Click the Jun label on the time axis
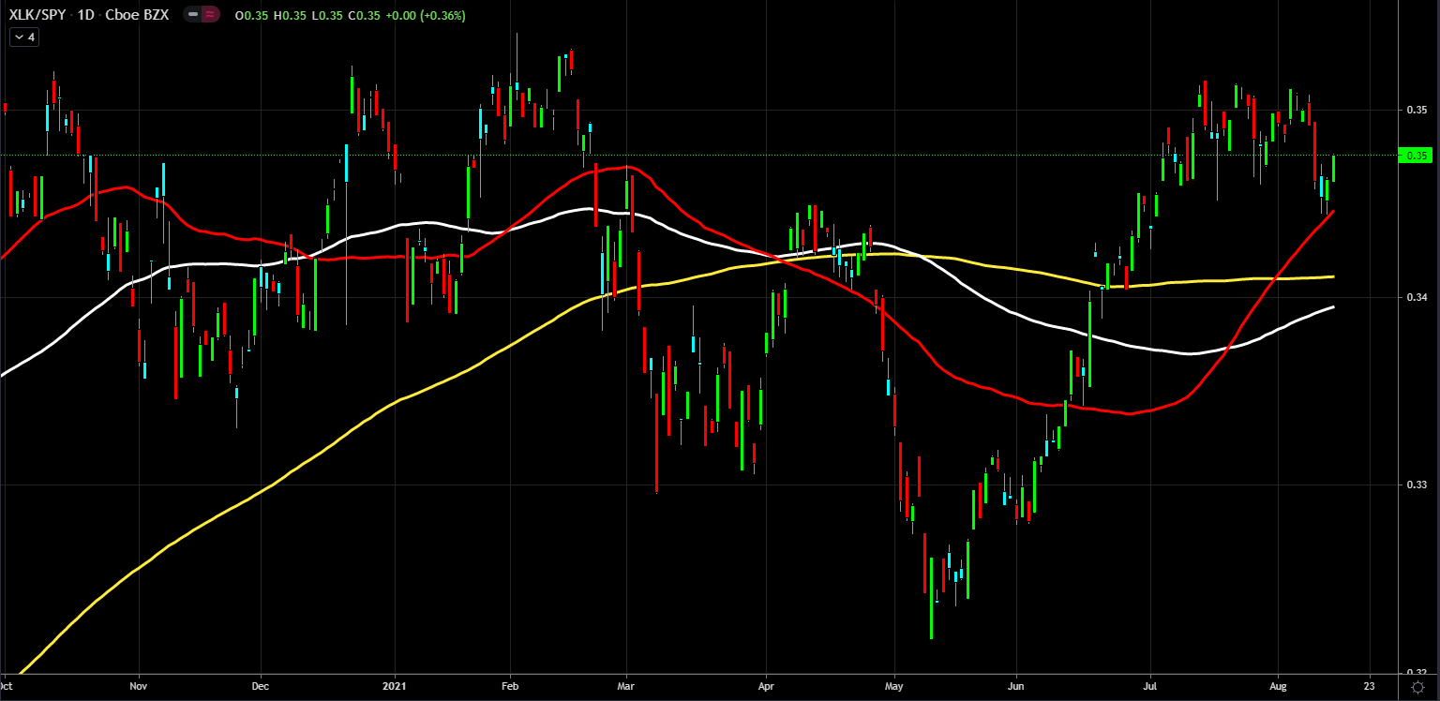 click(x=1016, y=685)
